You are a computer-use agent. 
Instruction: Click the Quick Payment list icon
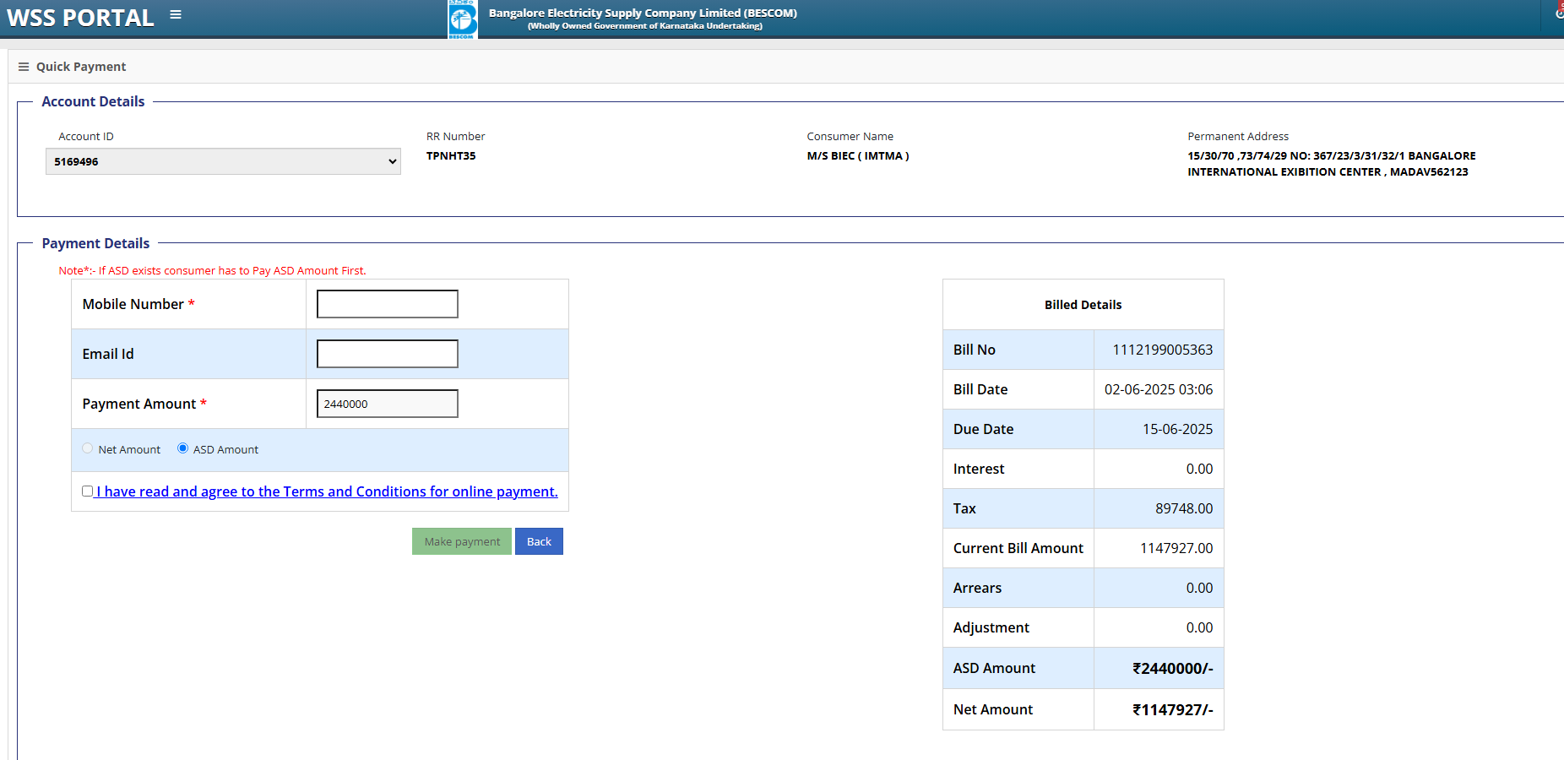click(x=24, y=67)
